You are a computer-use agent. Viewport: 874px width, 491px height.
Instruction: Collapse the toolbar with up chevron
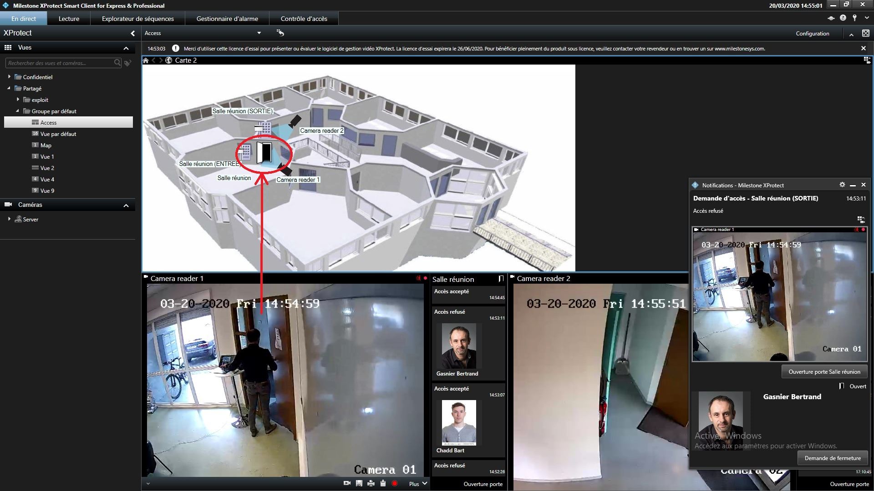coord(851,34)
